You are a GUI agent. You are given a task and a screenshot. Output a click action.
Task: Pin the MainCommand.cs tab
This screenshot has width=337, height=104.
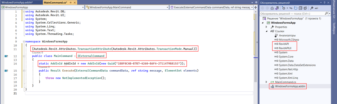tap(70, 3)
